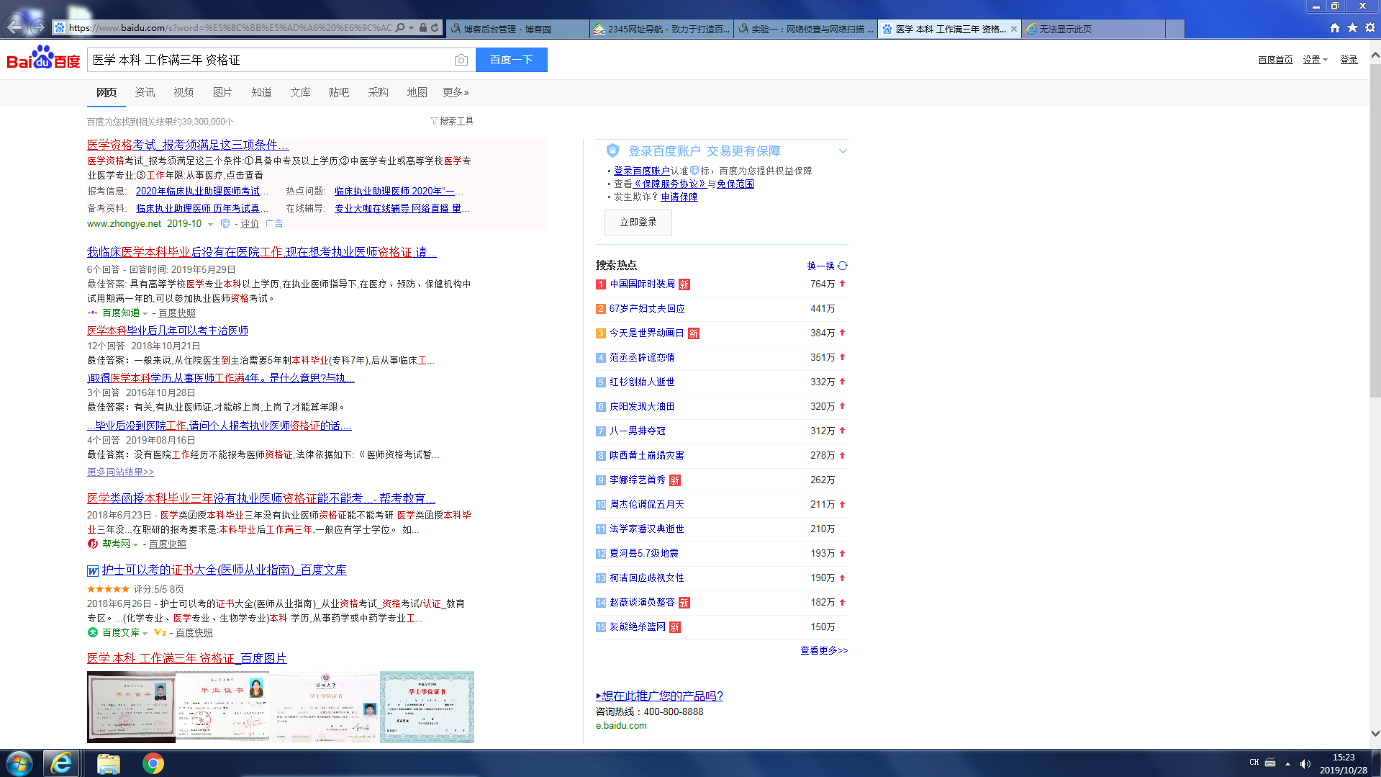This screenshot has width=1381, height=777.
Task: Click the camera image search icon
Action: pos(461,60)
